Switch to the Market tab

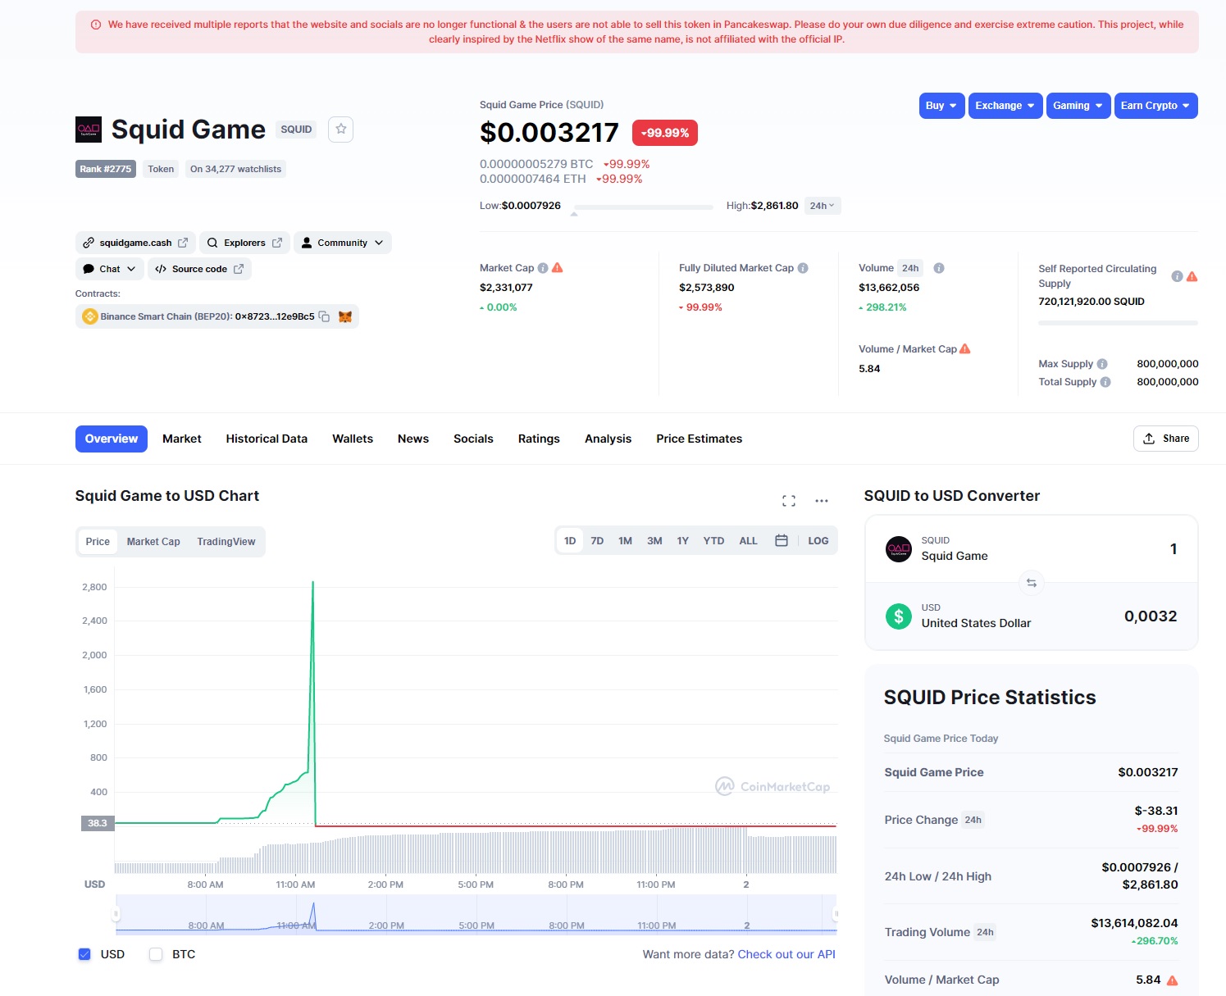click(182, 439)
